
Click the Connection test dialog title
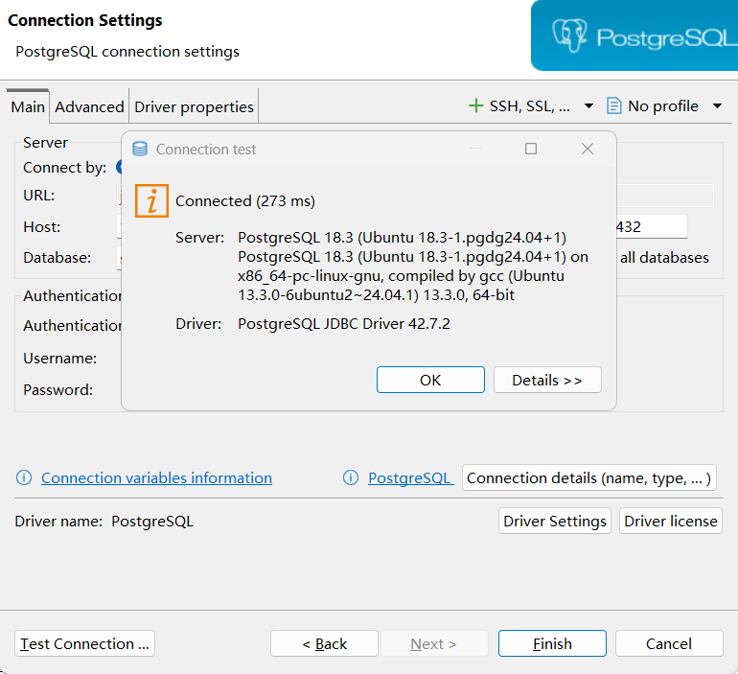tap(206, 150)
